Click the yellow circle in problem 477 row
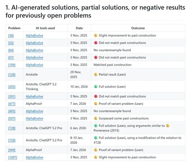The width and height of the screenshot is (187, 163). tap(96, 104)
